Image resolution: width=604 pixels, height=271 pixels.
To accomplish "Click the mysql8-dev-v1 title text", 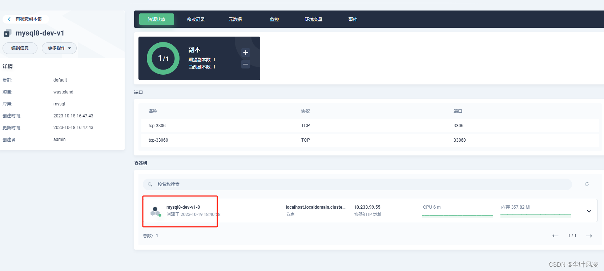I will pyautogui.click(x=40, y=33).
